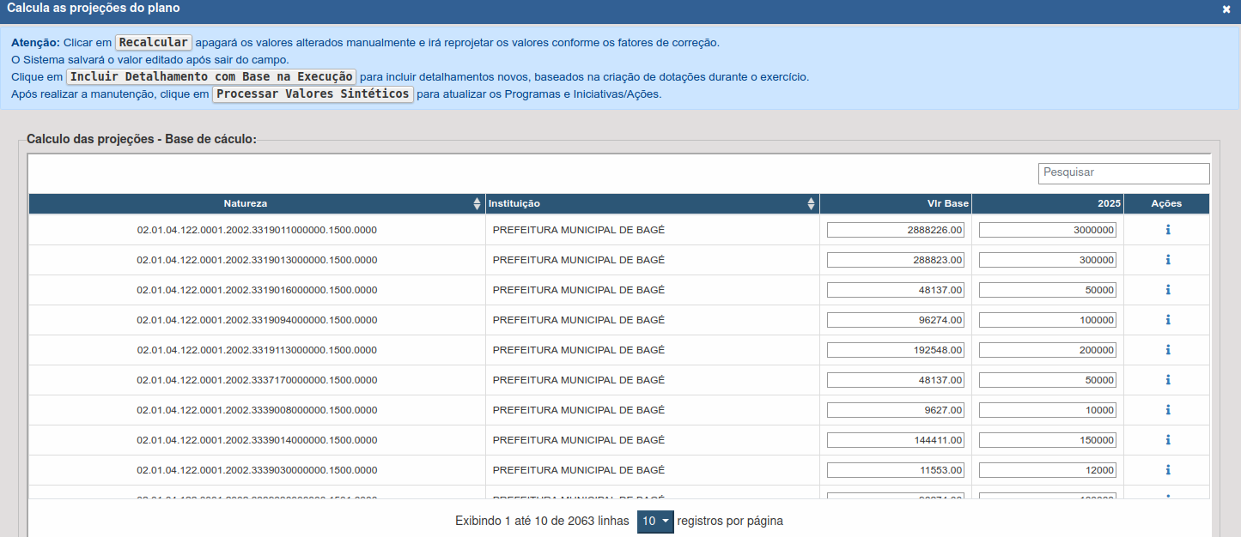Sort table by Natureza column arrows
This screenshot has width=1241, height=537.
(x=477, y=204)
